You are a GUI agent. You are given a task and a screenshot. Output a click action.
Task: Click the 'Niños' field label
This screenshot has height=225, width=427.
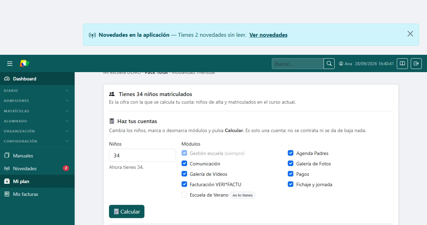click(x=115, y=144)
